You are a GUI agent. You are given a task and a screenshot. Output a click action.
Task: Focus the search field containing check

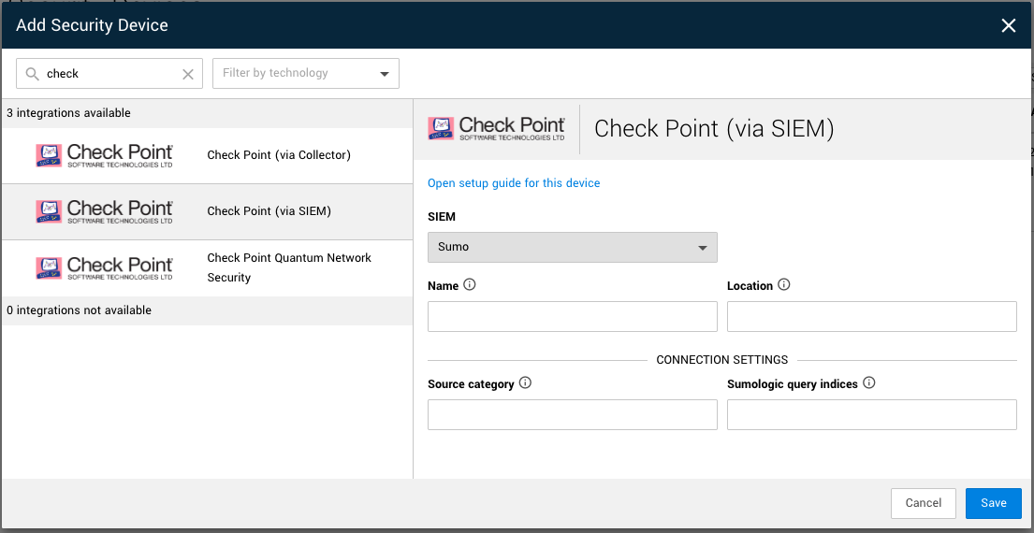click(109, 73)
